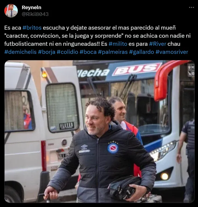Open the three-dot more options menu
This screenshot has width=198, height=207.
click(x=191, y=8)
